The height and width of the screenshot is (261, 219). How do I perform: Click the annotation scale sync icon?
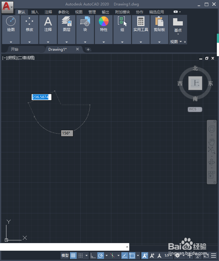pyautogui.click(x=159, y=255)
